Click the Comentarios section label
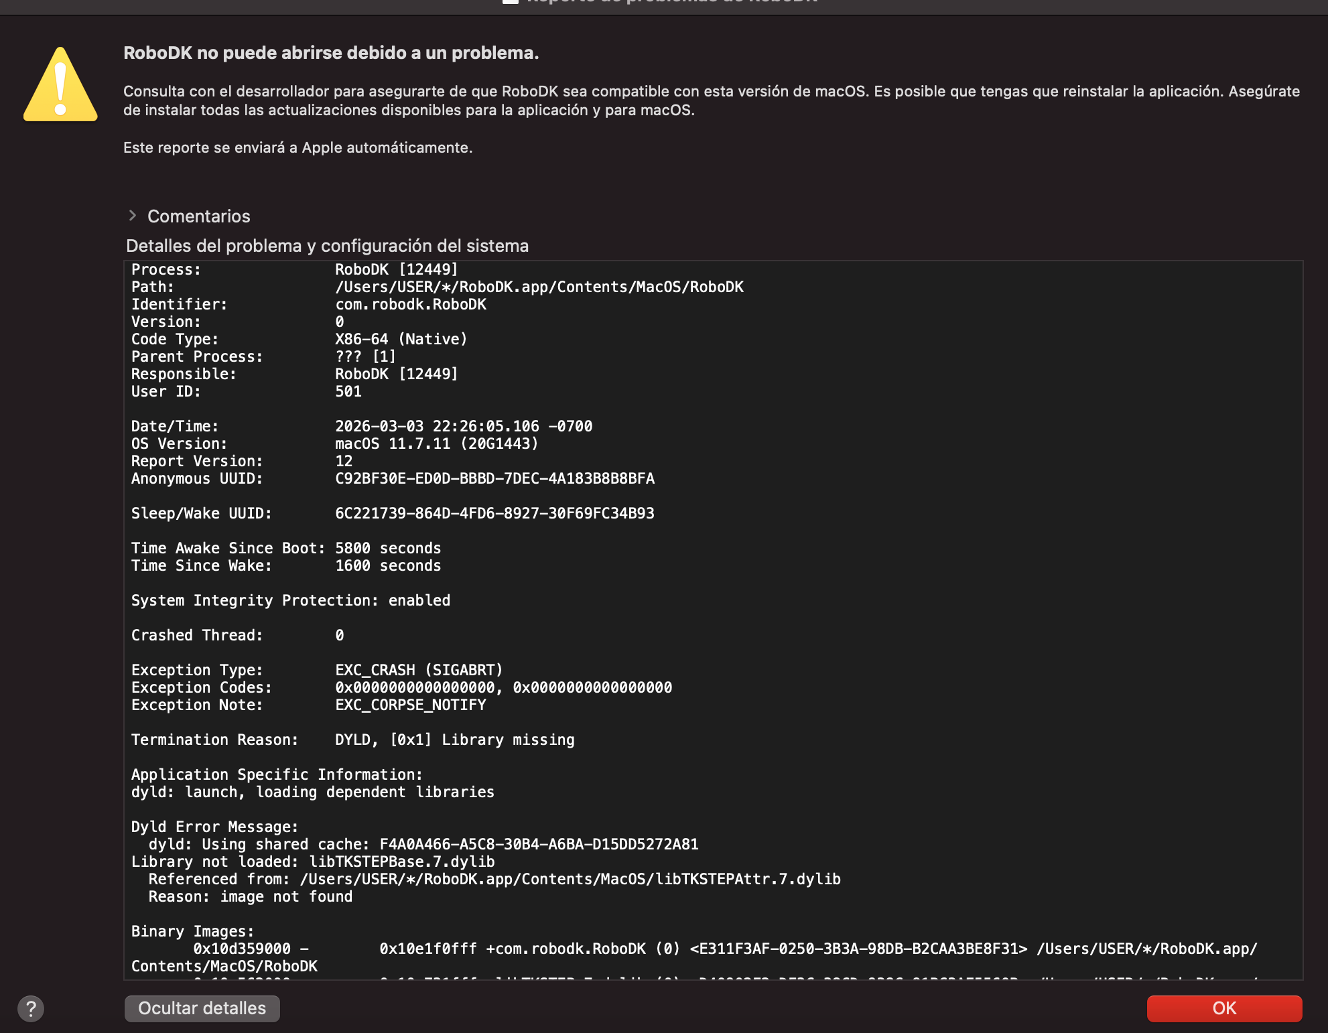 point(198,216)
